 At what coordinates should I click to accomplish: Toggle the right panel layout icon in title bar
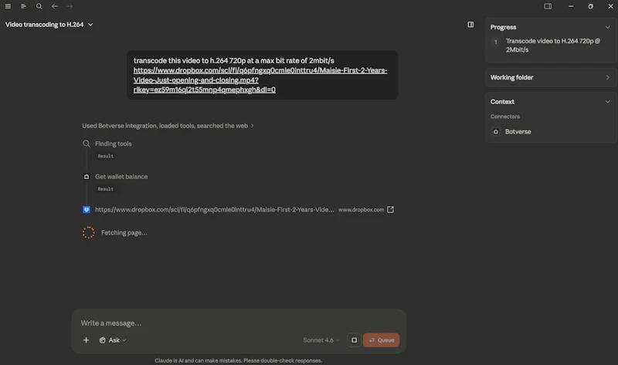(548, 6)
